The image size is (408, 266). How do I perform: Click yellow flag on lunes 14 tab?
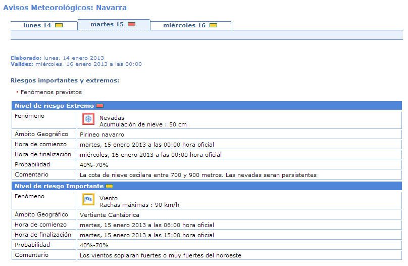(x=59, y=25)
